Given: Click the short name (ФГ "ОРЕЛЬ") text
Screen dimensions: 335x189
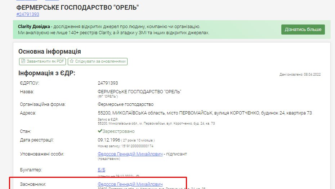Looking at the screenshot, I should pos(108,96).
